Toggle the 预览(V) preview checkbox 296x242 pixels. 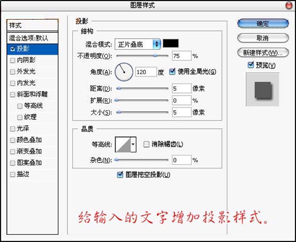coord(250,65)
